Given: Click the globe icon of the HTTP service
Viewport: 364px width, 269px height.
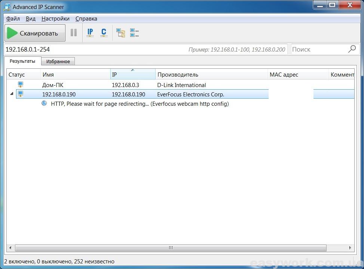Looking at the screenshot, I should [44, 103].
